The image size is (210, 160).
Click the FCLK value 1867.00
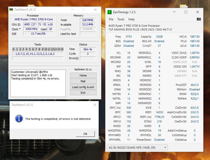195,41
